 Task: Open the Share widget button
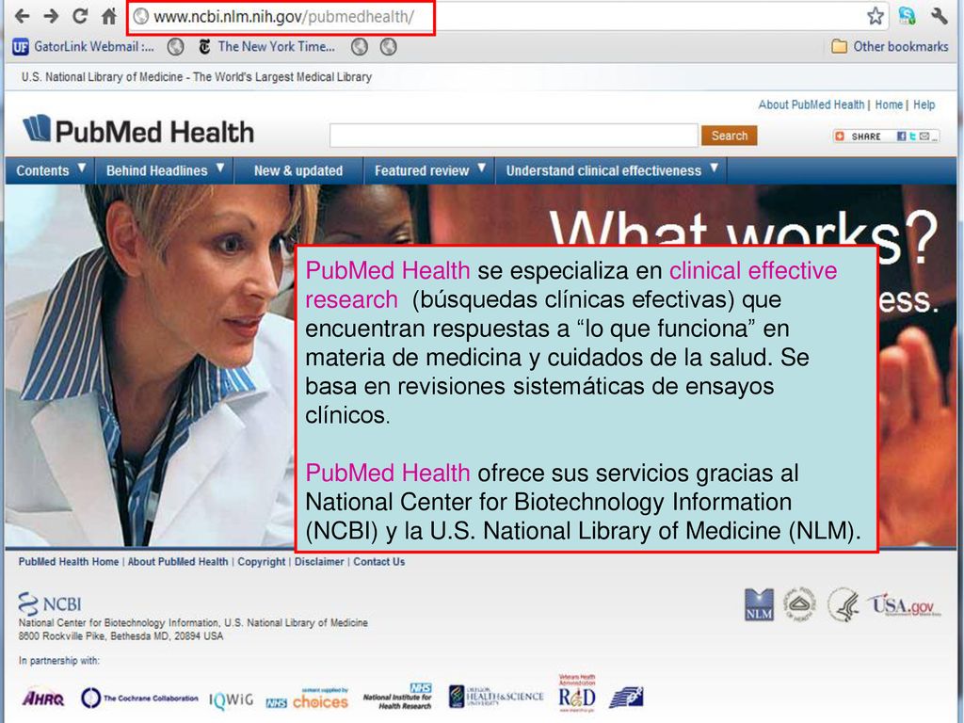pos(860,137)
